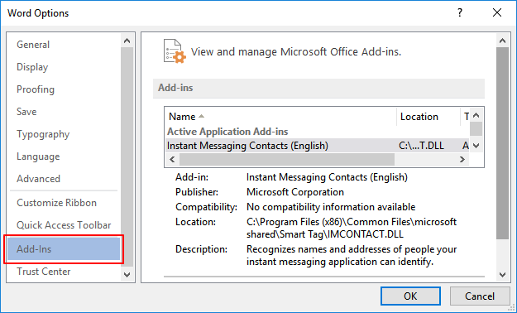Screen dimensions: 517x313
Task: Select the Add-Ins category
Action: pyautogui.click(x=64, y=249)
